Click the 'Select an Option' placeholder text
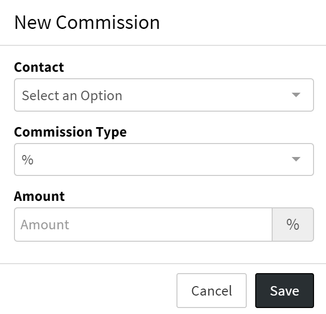 click(72, 95)
